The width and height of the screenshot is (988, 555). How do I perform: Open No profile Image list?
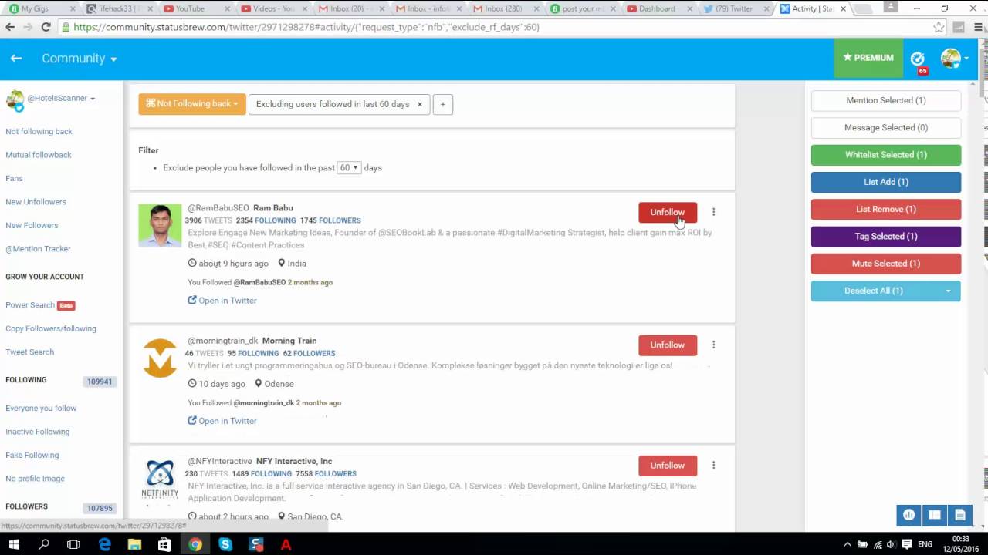(x=35, y=479)
